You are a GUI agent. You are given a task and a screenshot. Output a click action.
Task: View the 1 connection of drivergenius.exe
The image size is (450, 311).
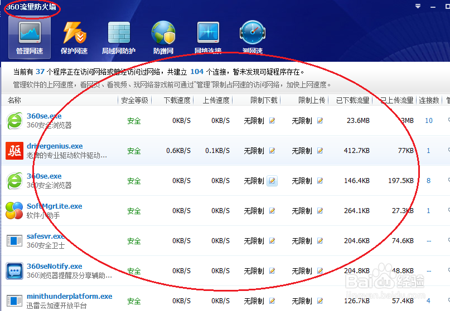point(428,151)
